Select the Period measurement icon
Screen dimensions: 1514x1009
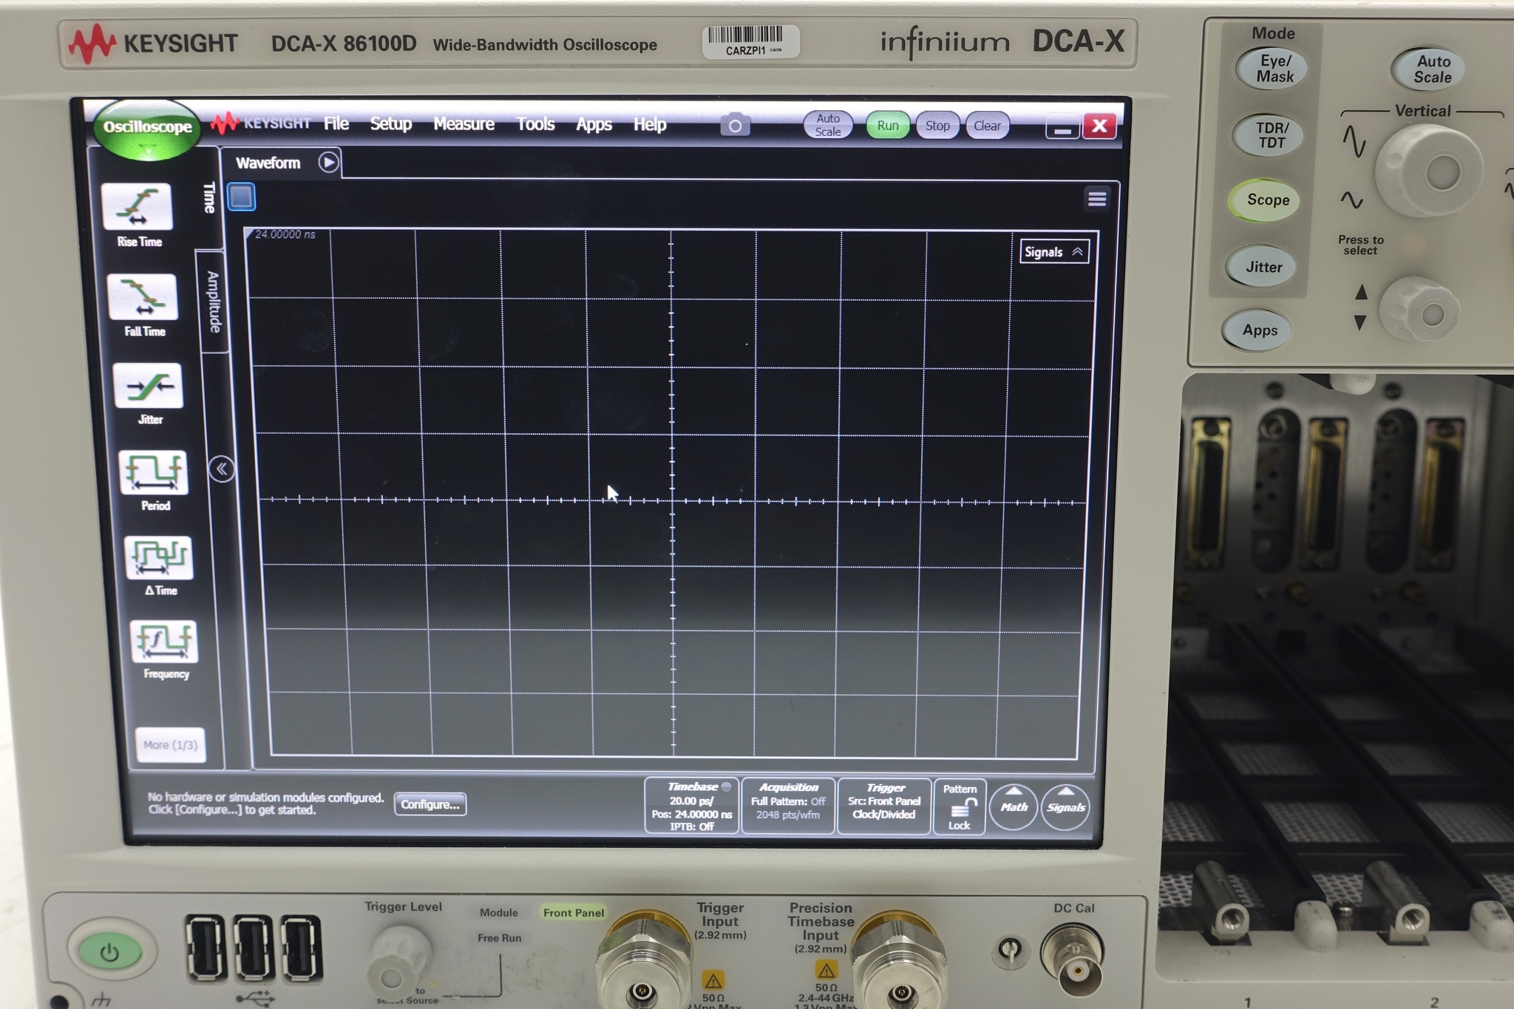(153, 473)
